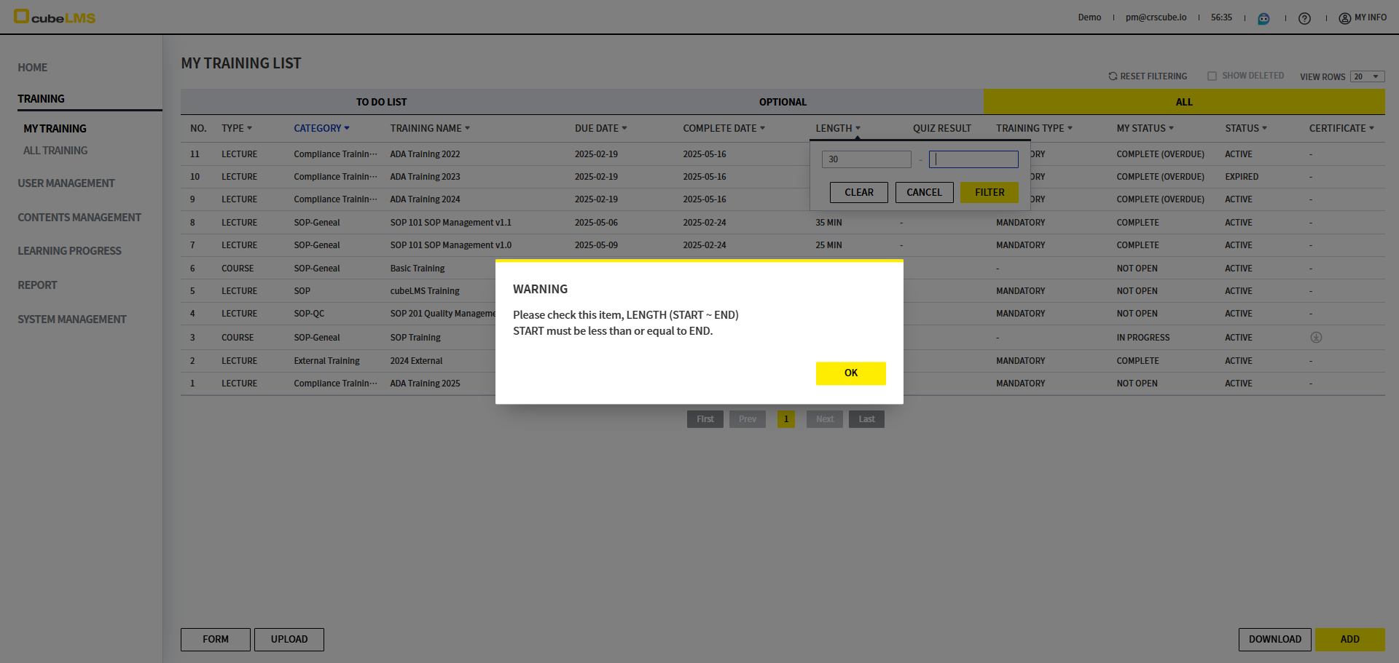Image resolution: width=1399 pixels, height=663 pixels.
Task: Click certificate download icon for SOP Training
Action: (x=1315, y=338)
